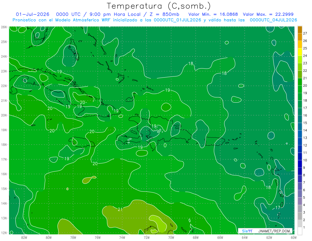Click the "23N" latitude label
The image size is (312, 241).
[x=4, y=71]
